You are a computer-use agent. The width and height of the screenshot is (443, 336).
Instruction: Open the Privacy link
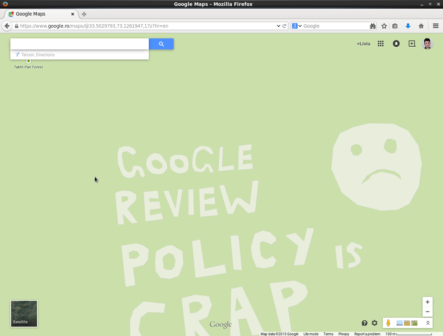click(344, 334)
